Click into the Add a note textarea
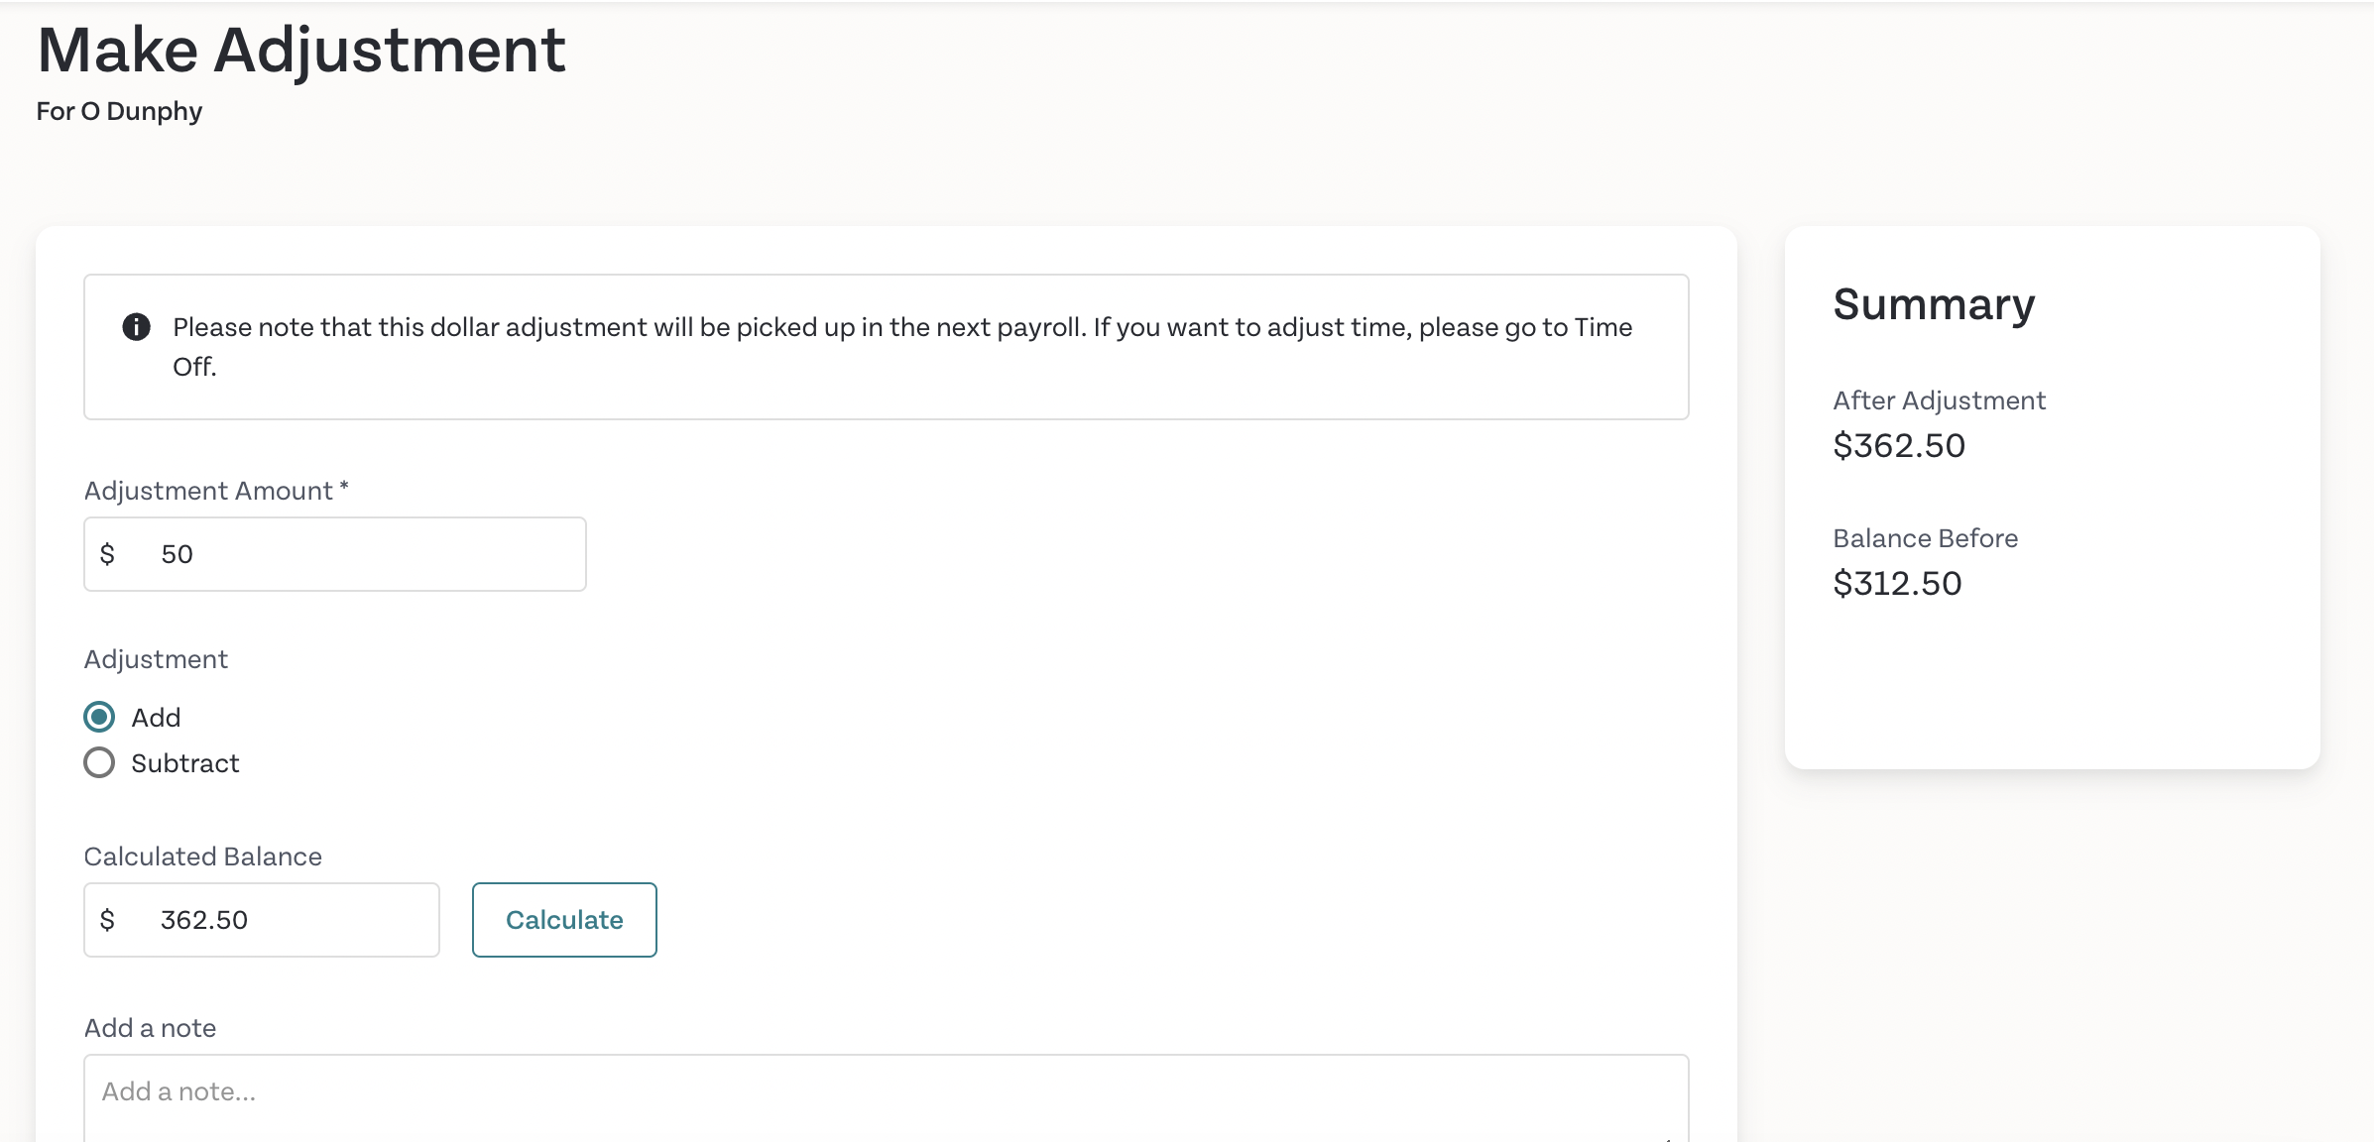Image resolution: width=2374 pixels, height=1142 pixels. pos(887,1098)
